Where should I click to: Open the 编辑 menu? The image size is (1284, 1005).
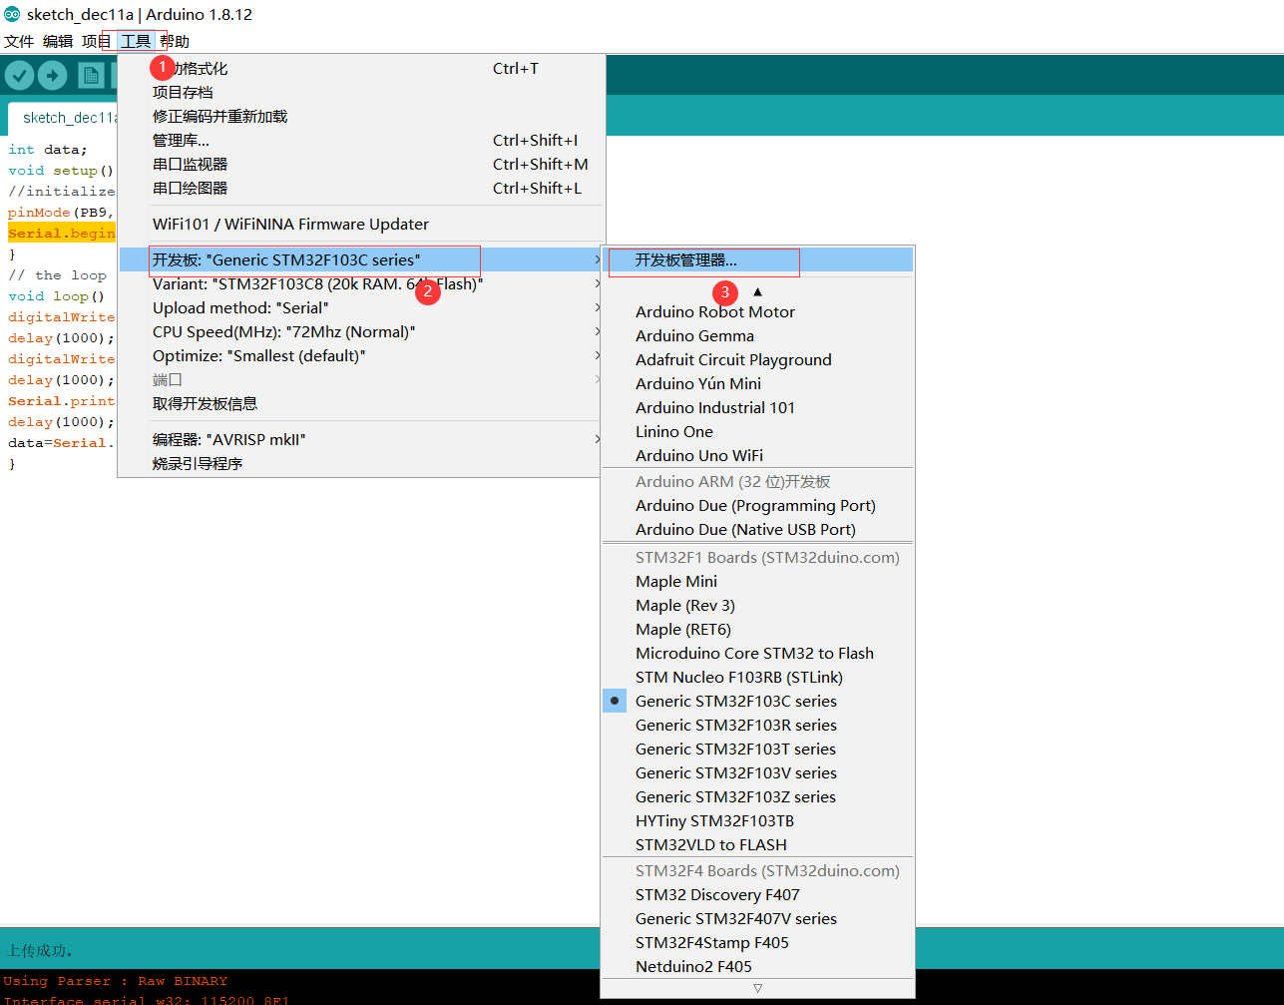click(x=58, y=41)
